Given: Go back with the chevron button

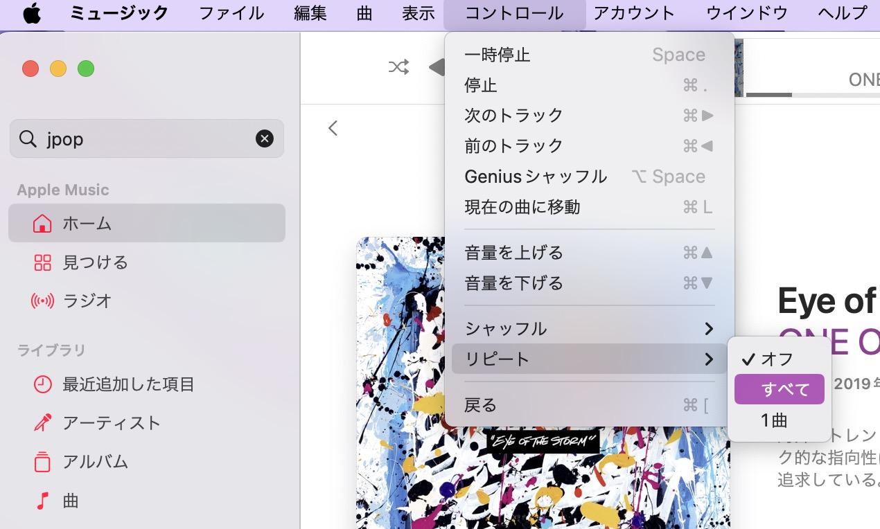Looking at the screenshot, I should pos(333,128).
